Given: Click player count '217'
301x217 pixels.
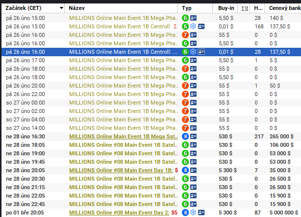Looking at the screenshot, I should 259,136.
